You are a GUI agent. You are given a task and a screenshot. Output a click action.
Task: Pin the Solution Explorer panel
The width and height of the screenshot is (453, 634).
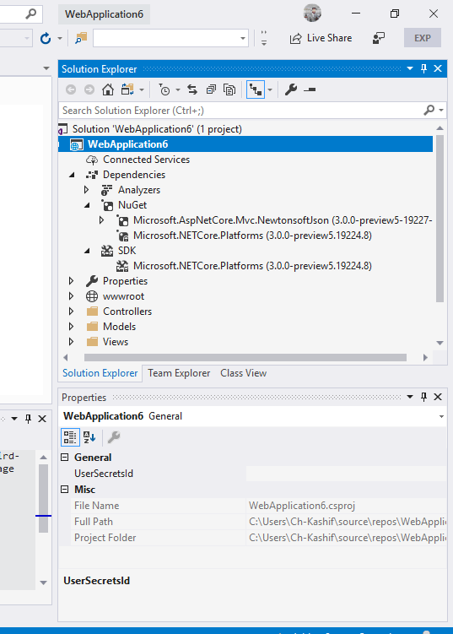point(424,68)
